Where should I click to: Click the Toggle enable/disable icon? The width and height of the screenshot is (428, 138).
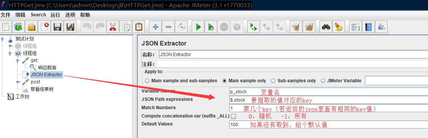(181, 27)
